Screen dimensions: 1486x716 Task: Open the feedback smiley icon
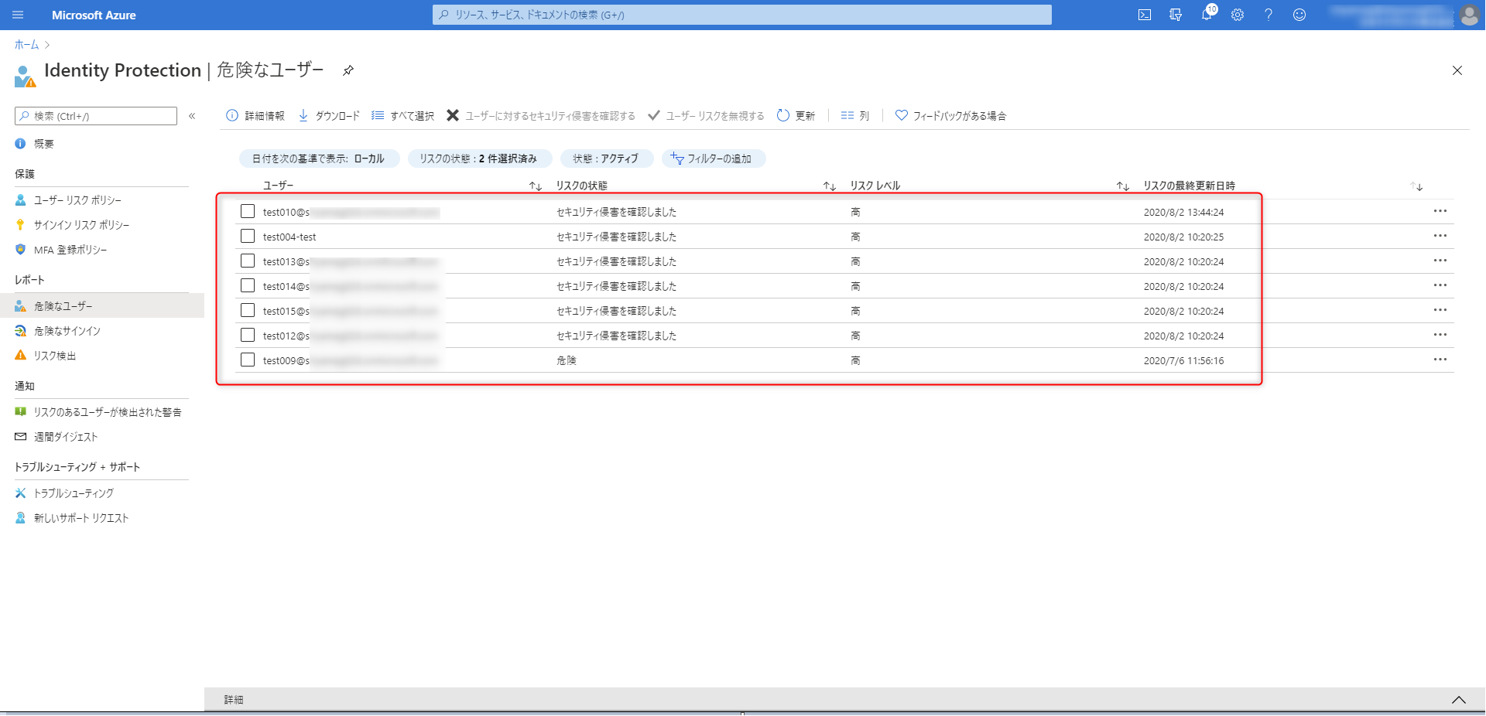[x=1299, y=15]
